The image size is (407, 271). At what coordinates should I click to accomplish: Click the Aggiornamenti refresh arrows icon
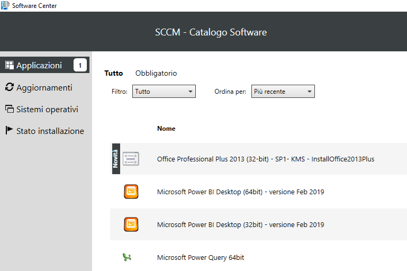(x=10, y=87)
